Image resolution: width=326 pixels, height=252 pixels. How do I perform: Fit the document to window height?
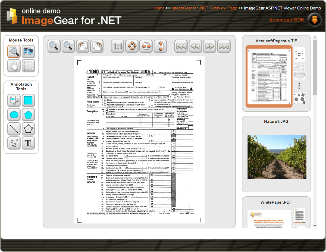pos(161,46)
